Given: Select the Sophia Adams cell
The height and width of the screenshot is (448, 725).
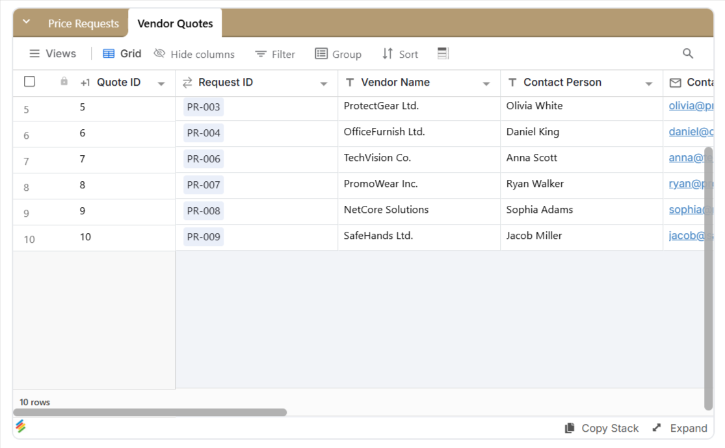Looking at the screenshot, I should click(582, 212).
